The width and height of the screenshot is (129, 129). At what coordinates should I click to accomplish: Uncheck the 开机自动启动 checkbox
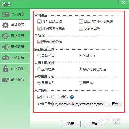pyautogui.click(x=40, y=22)
